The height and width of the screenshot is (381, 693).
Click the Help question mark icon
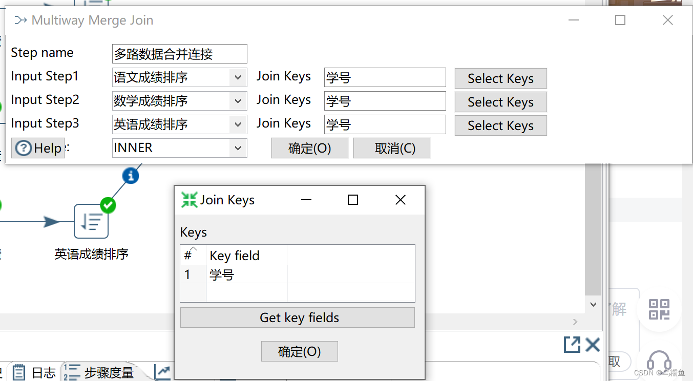[x=23, y=148]
